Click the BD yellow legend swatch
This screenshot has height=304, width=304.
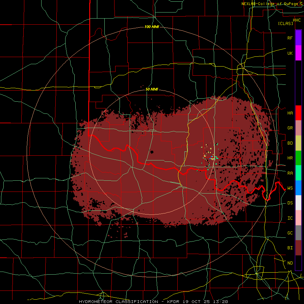pyautogui.click(x=298, y=143)
